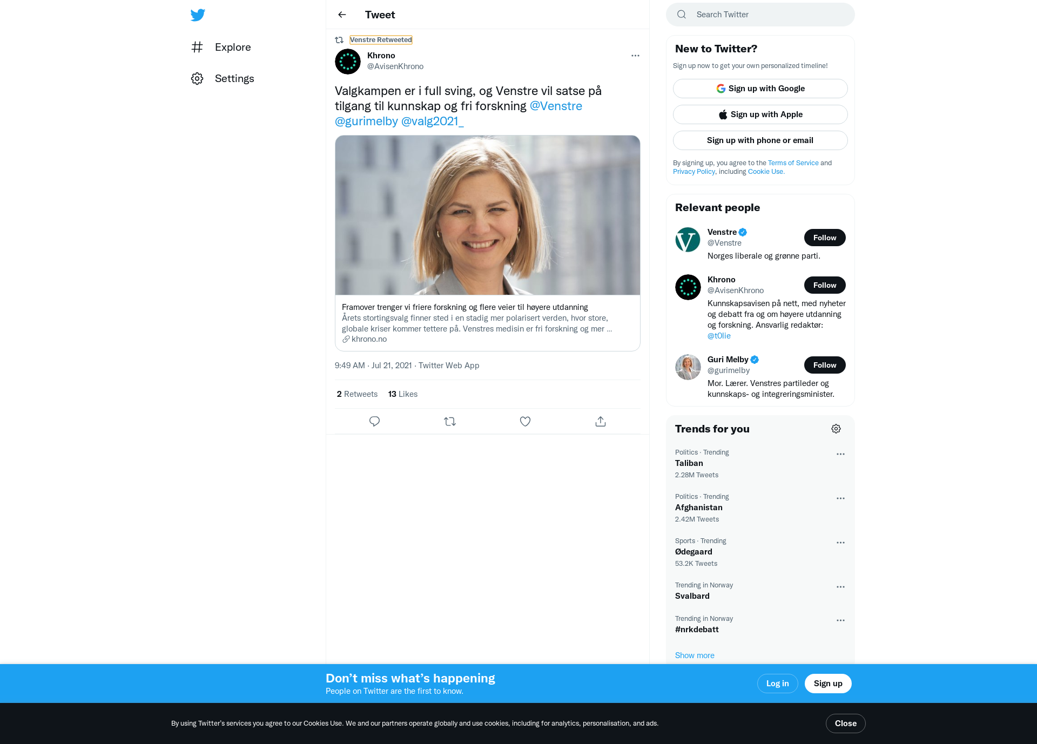
Task: Open the @AvisenKhrono handle on tweet
Action: pyautogui.click(x=395, y=66)
